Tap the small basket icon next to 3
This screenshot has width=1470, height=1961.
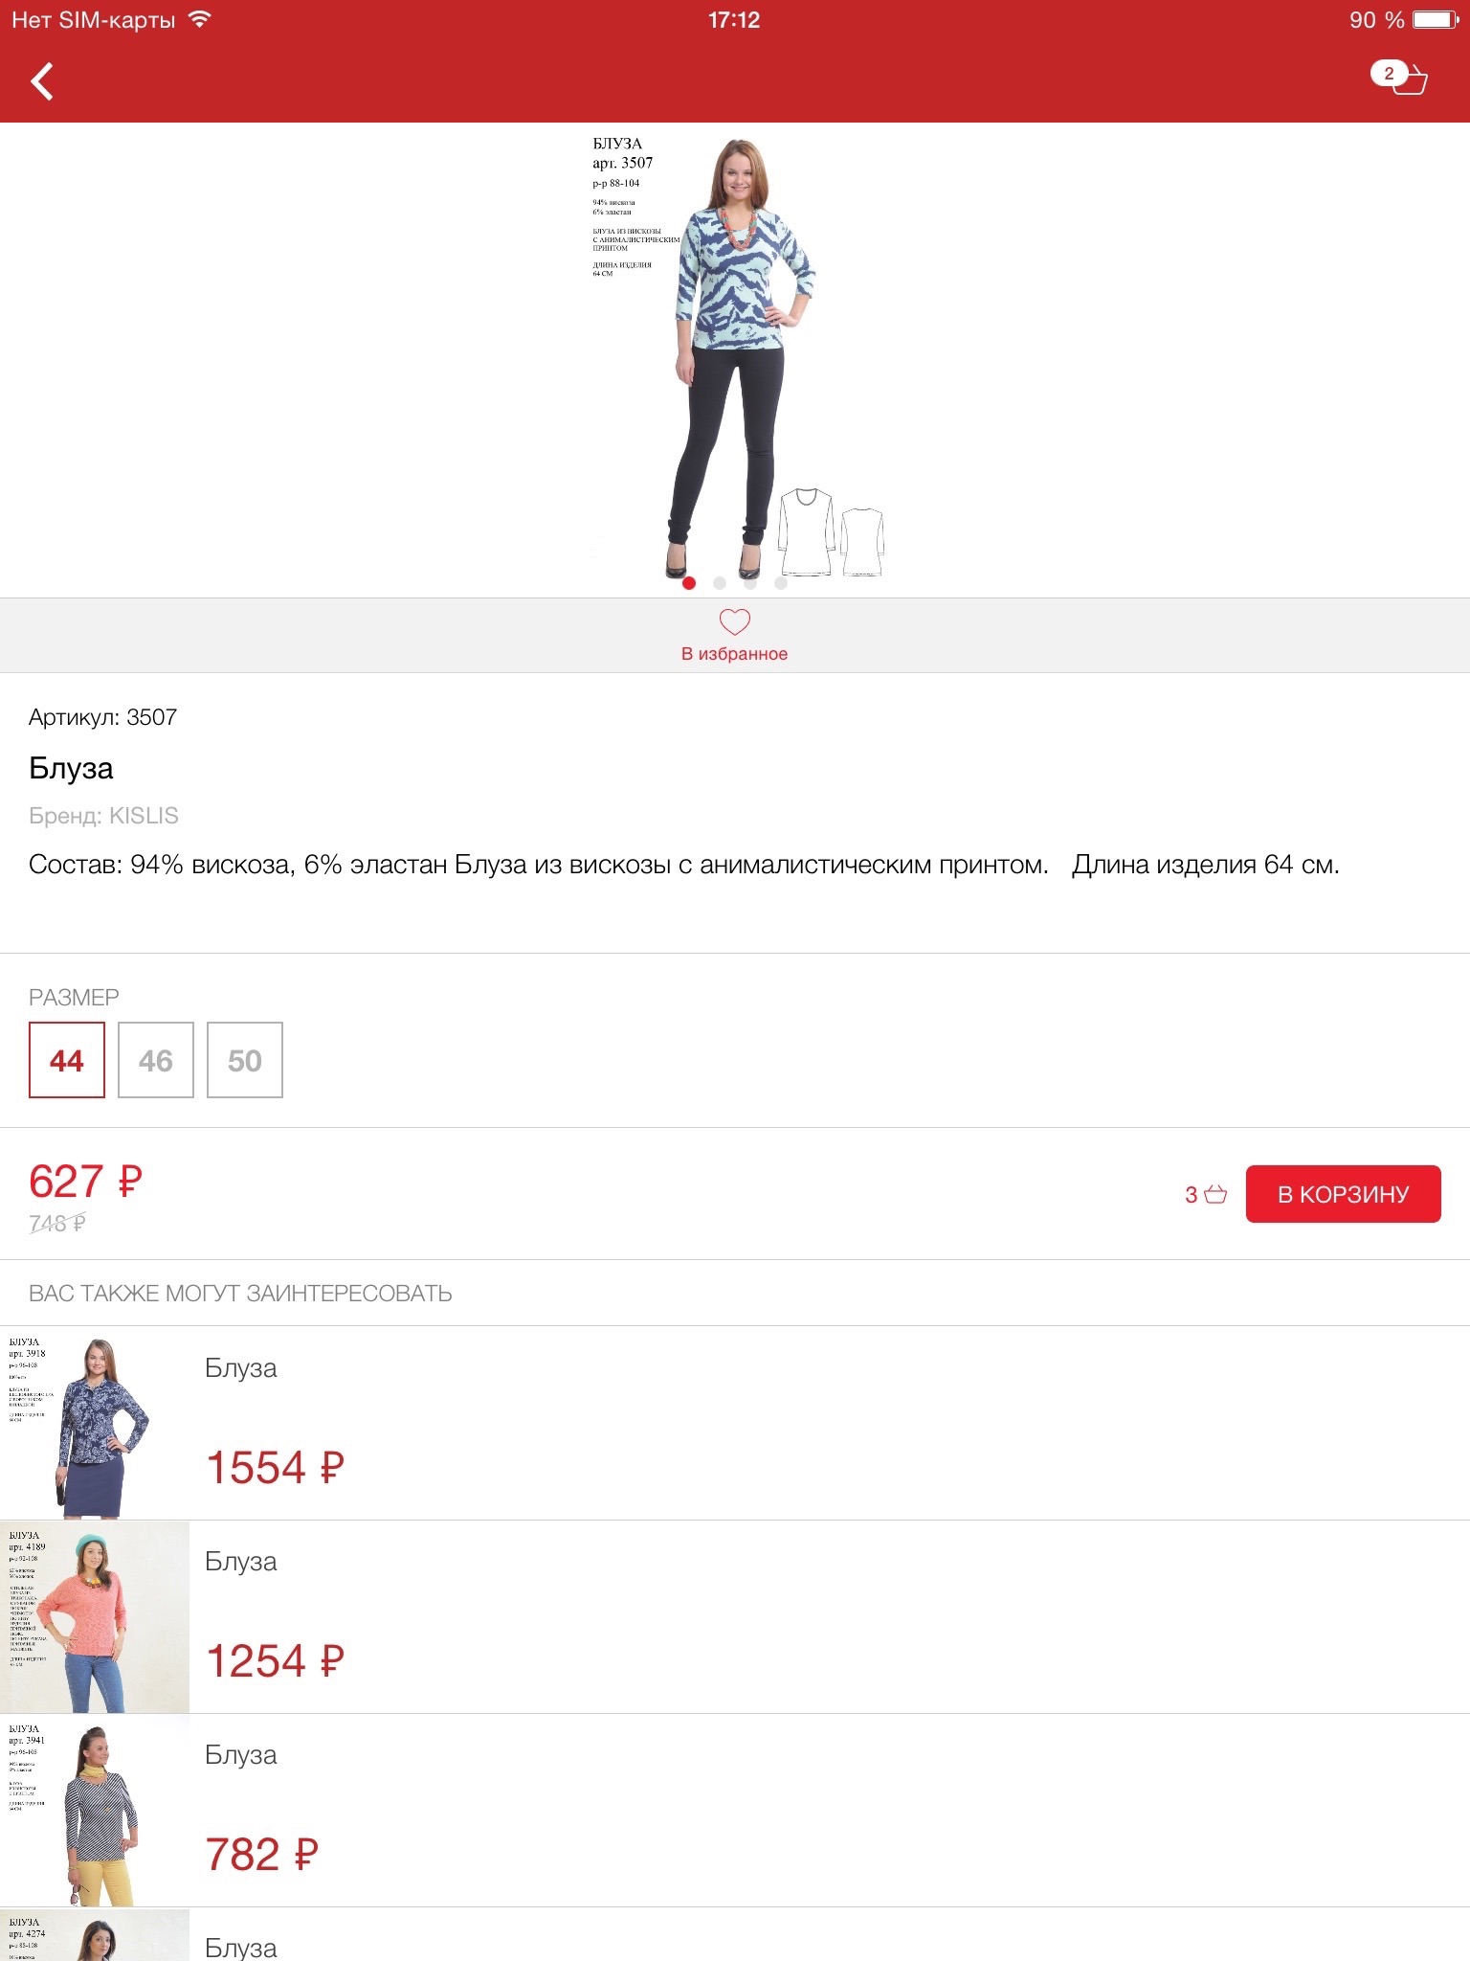coord(1215,1194)
